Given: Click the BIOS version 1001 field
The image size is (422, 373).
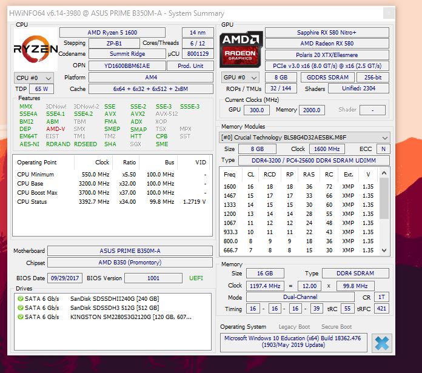Looking at the screenshot, I should (153, 278).
